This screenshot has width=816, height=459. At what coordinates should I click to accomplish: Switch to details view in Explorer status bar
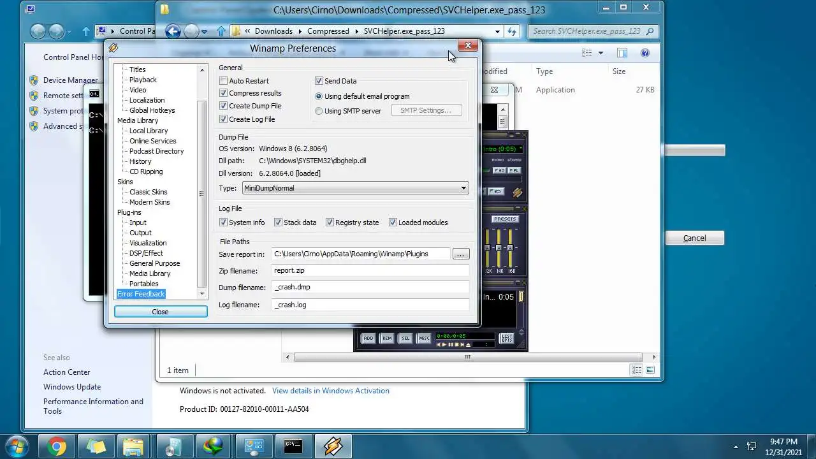click(636, 370)
